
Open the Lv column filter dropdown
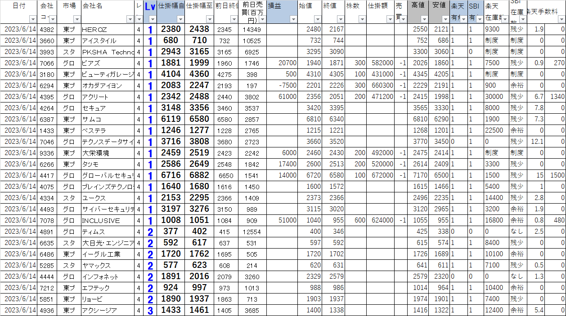click(x=152, y=19)
